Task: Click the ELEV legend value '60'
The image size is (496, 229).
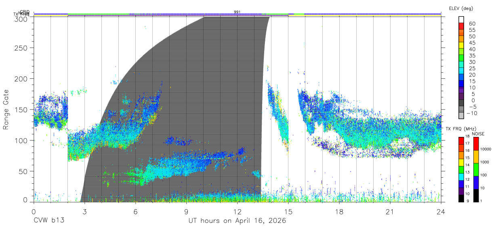Action: (472, 23)
